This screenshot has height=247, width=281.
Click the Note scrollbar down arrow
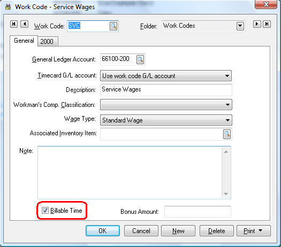click(x=226, y=194)
